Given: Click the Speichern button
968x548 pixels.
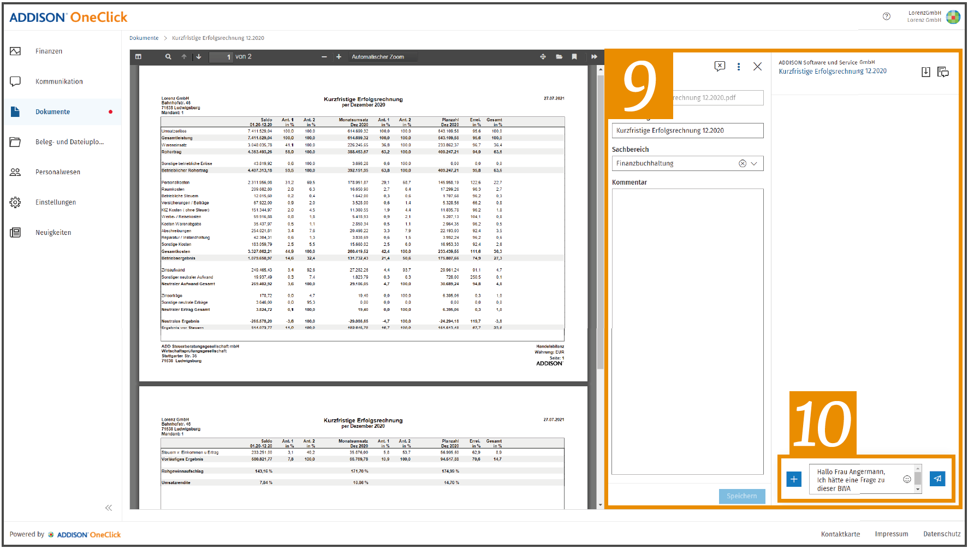Looking at the screenshot, I should click(741, 496).
